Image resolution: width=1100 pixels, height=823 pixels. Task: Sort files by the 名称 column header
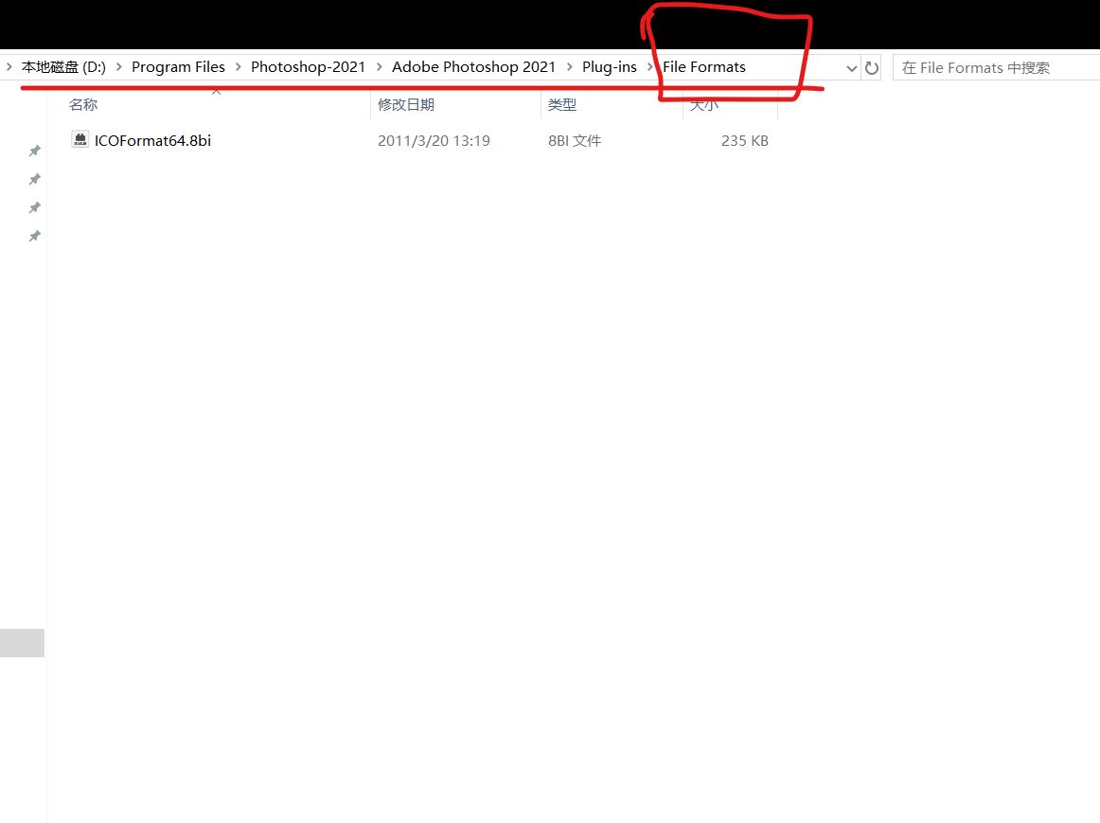point(83,105)
